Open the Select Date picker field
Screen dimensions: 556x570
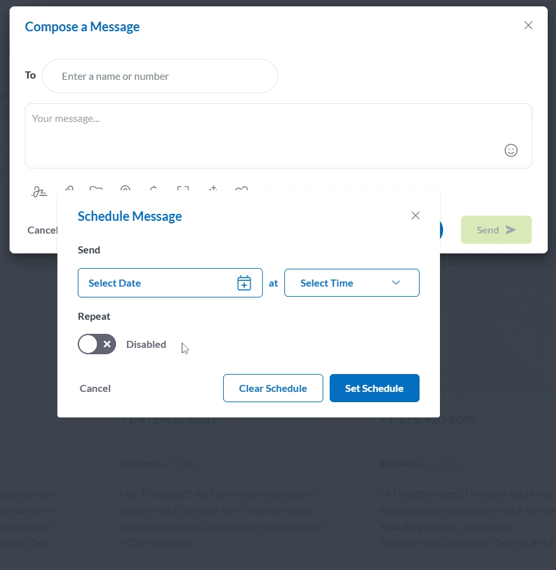click(159, 283)
